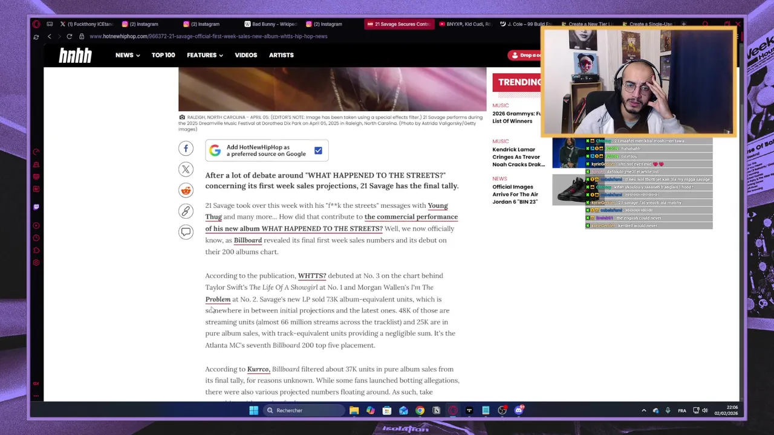Reload the page
This screenshot has height=435, width=774.
coord(69,36)
